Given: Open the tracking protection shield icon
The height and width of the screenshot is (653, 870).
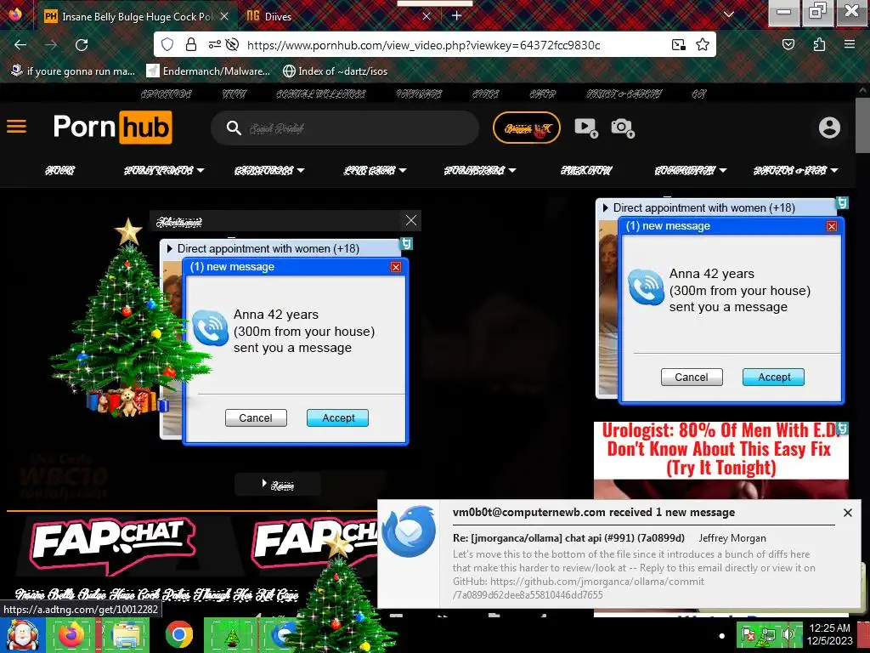Looking at the screenshot, I should [x=167, y=44].
